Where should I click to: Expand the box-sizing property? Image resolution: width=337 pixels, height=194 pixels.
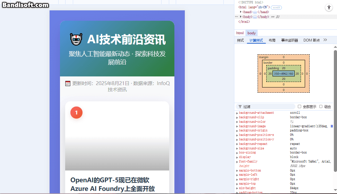pyautogui.click(x=237, y=153)
